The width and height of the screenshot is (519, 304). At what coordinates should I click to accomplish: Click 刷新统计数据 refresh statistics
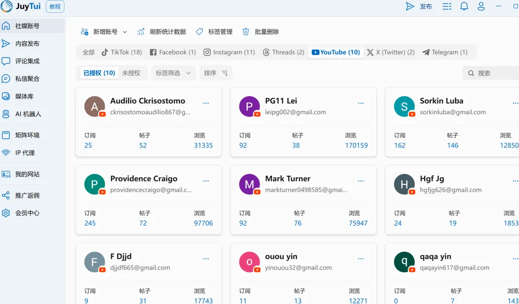(x=161, y=32)
